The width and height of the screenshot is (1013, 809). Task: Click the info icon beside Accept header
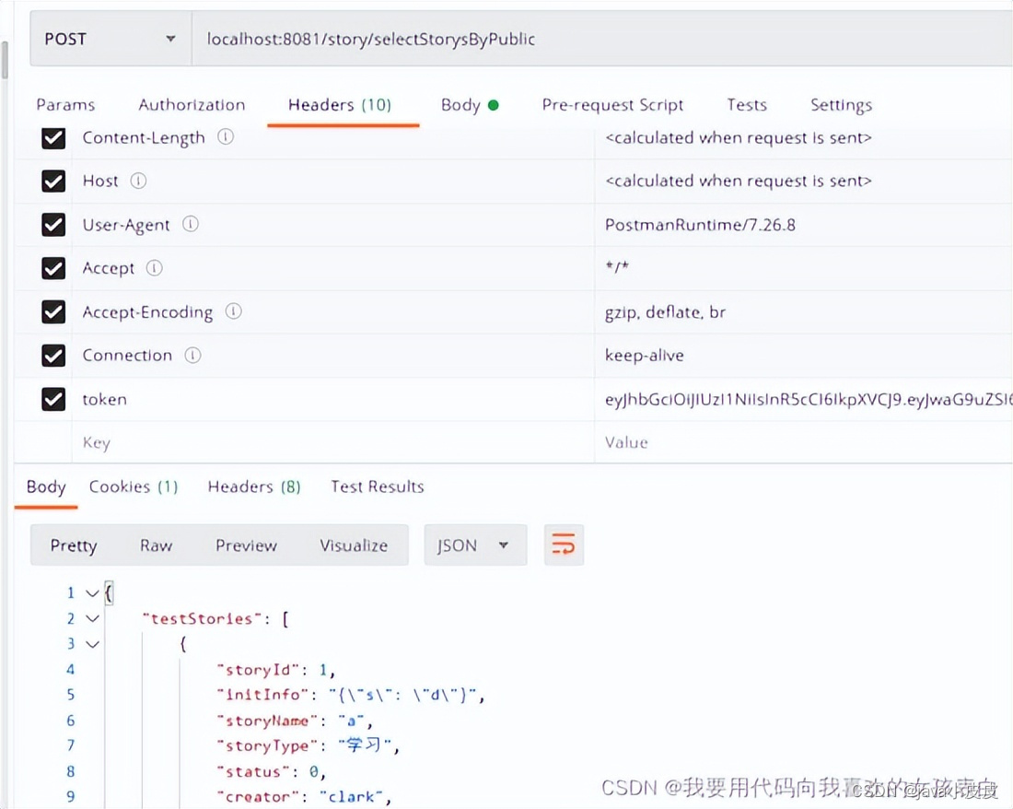(154, 267)
